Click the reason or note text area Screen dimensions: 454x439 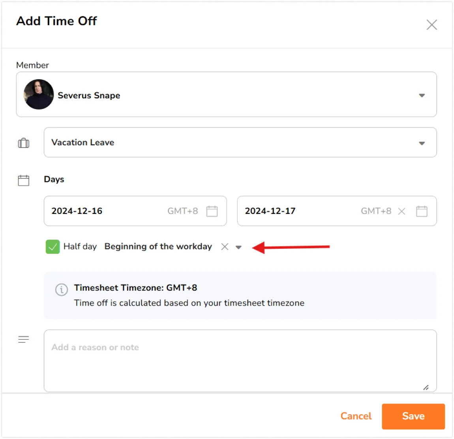point(240,361)
